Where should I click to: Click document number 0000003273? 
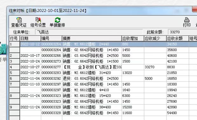tap(51, 61)
